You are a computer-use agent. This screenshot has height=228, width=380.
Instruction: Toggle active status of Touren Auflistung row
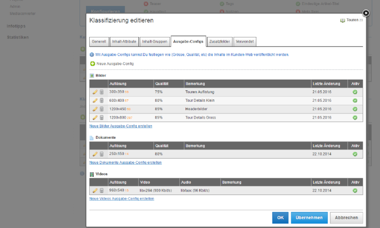(355, 92)
